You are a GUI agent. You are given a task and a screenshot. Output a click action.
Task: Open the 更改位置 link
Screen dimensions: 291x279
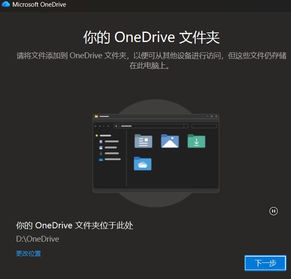(29, 253)
